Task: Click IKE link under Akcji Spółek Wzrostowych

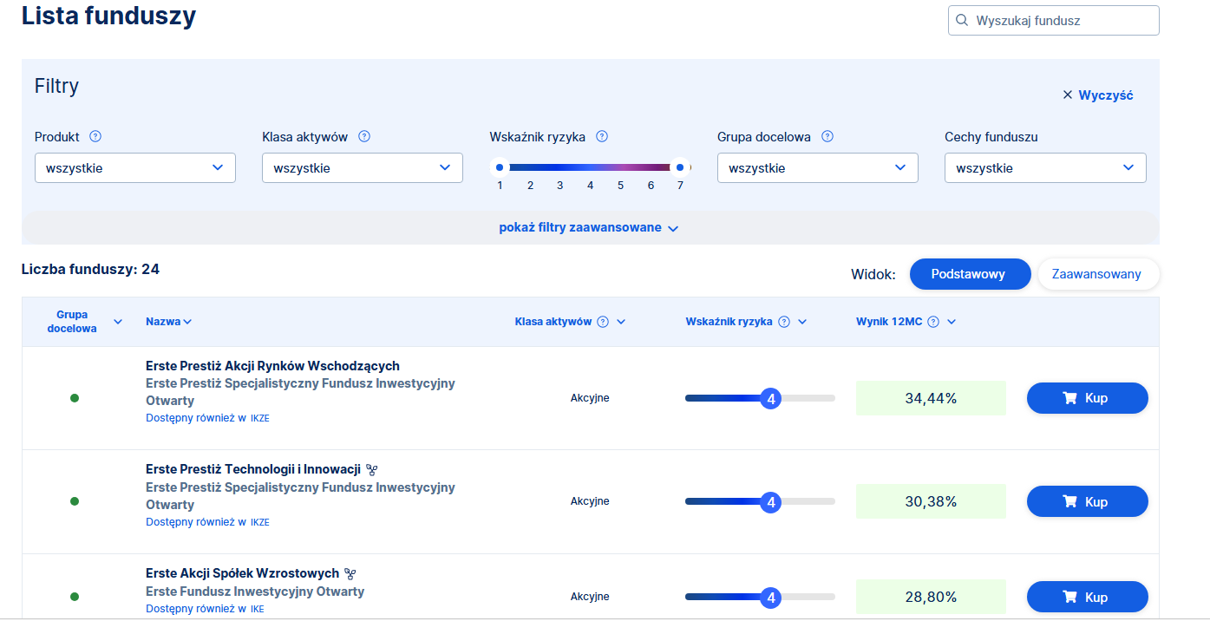Action: coord(258,609)
